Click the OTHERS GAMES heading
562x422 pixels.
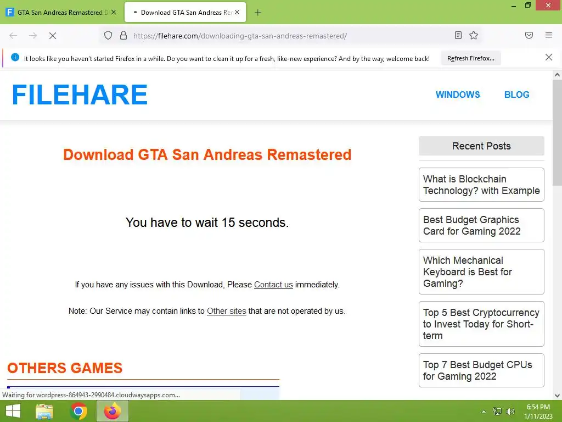point(65,368)
